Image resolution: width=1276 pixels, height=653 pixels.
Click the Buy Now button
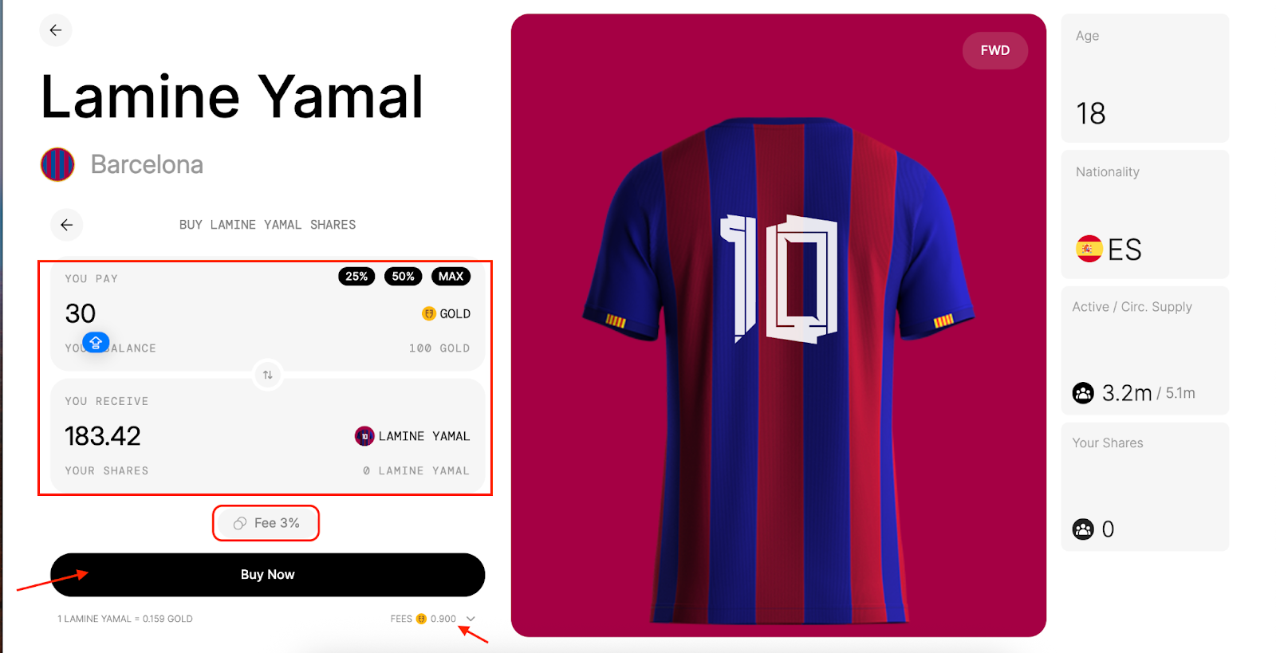coord(268,575)
